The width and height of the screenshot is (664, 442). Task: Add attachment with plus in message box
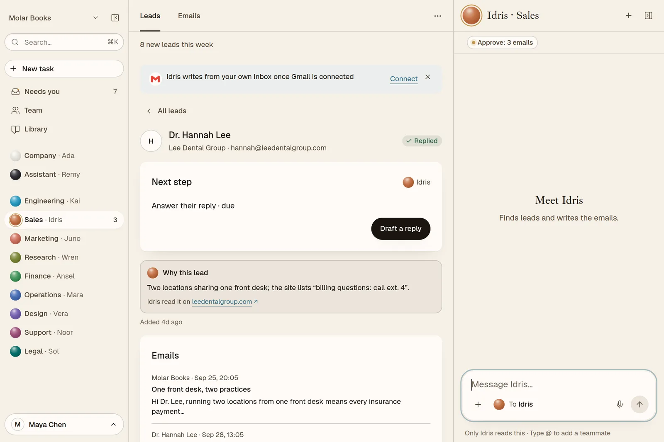click(478, 404)
